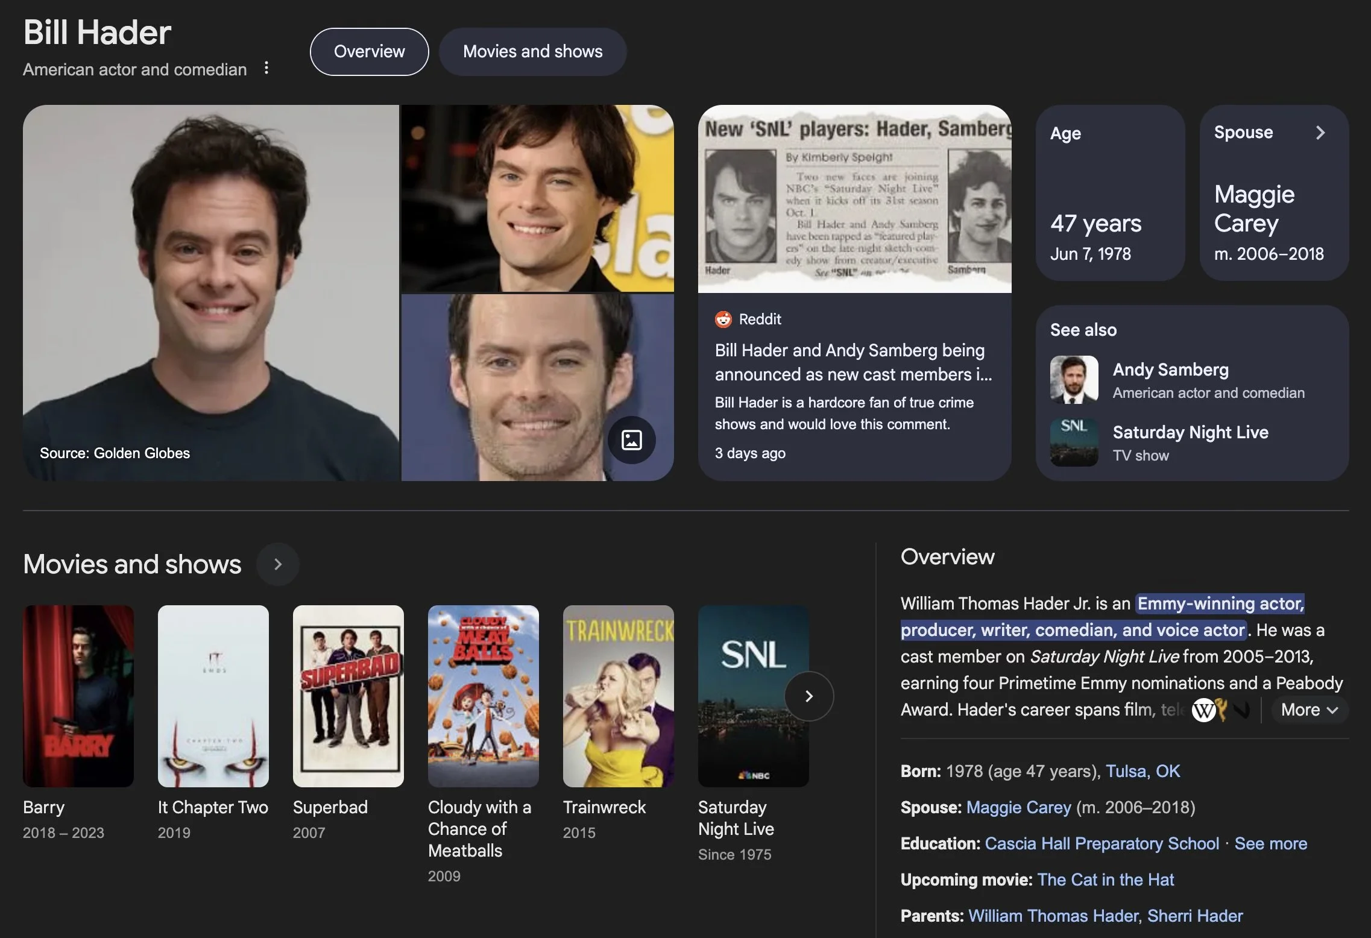Image resolution: width=1371 pixels, height=938 pixels.
Task: Open the Superbad movie poster
Action: [348, 696]
